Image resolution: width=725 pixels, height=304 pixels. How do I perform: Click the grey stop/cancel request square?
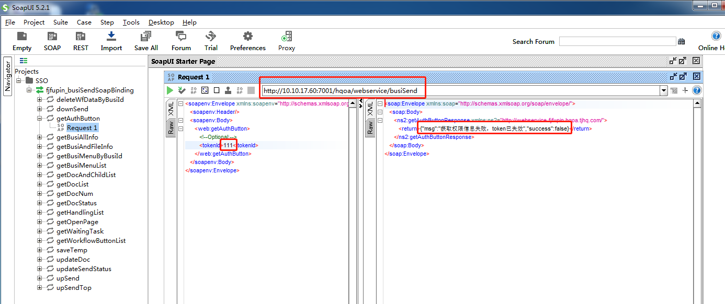click(x=251, y=90)
